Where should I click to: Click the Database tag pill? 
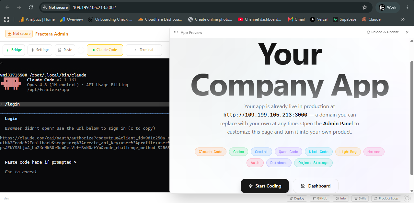tap(279, 163)
